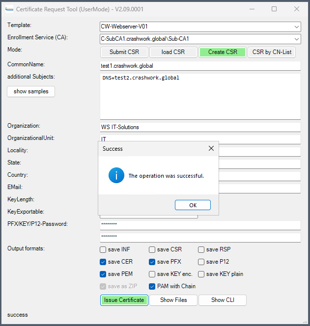Click OK in the Success dialog
Viewport: 310px width, 326px height.
pos(193,205)
